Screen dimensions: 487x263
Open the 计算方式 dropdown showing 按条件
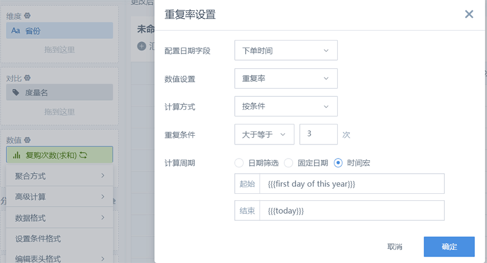[x=286, y=107]
